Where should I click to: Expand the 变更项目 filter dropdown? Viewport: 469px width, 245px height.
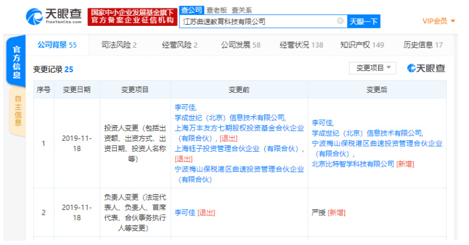373,68
